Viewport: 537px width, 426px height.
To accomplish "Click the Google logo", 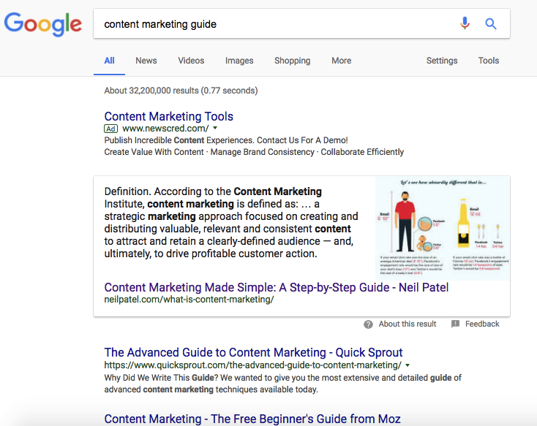I will [43, 24].
